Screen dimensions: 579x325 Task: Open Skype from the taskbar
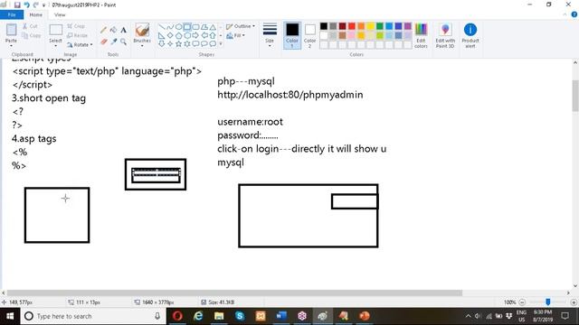240,316
